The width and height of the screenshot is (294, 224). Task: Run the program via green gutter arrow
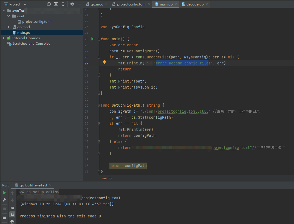point(92,39)
